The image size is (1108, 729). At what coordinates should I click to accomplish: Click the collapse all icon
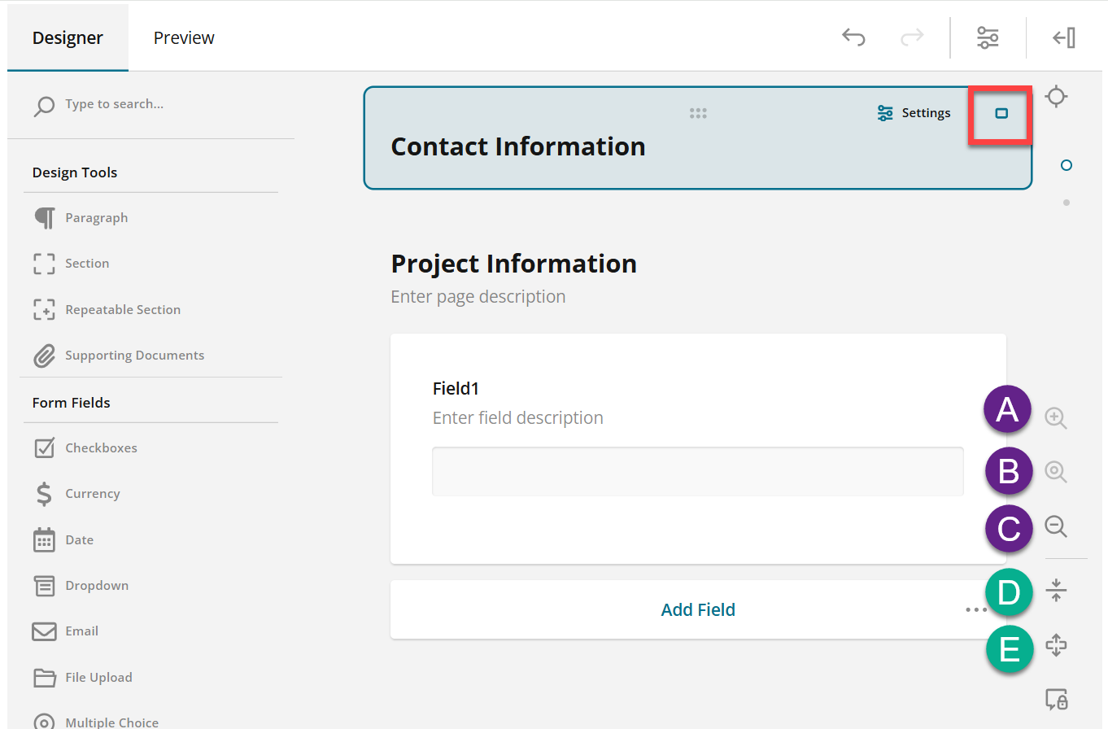(1056, 590)
